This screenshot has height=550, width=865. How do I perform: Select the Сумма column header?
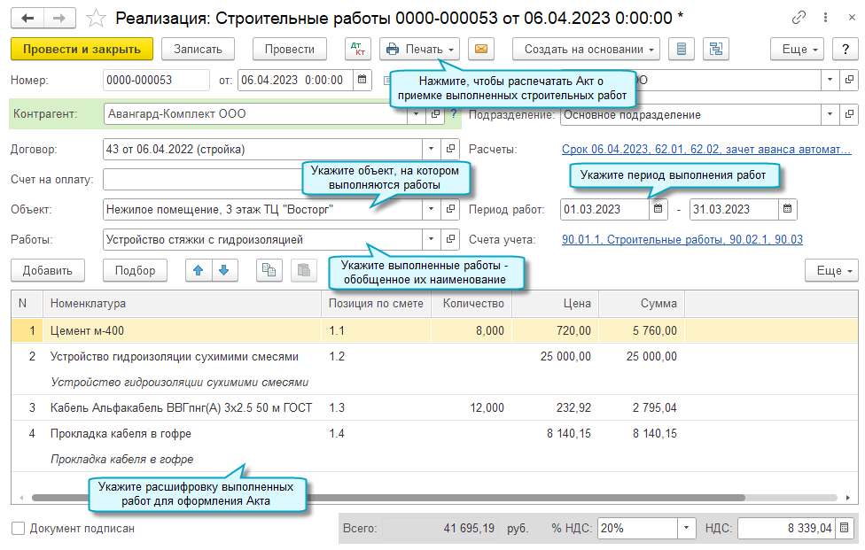point(642,303)
